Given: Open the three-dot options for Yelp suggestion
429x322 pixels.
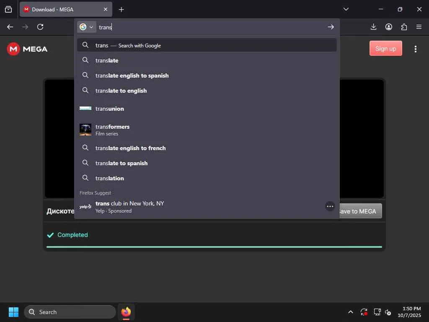Looking at the screenshot, I should (330, 206).
